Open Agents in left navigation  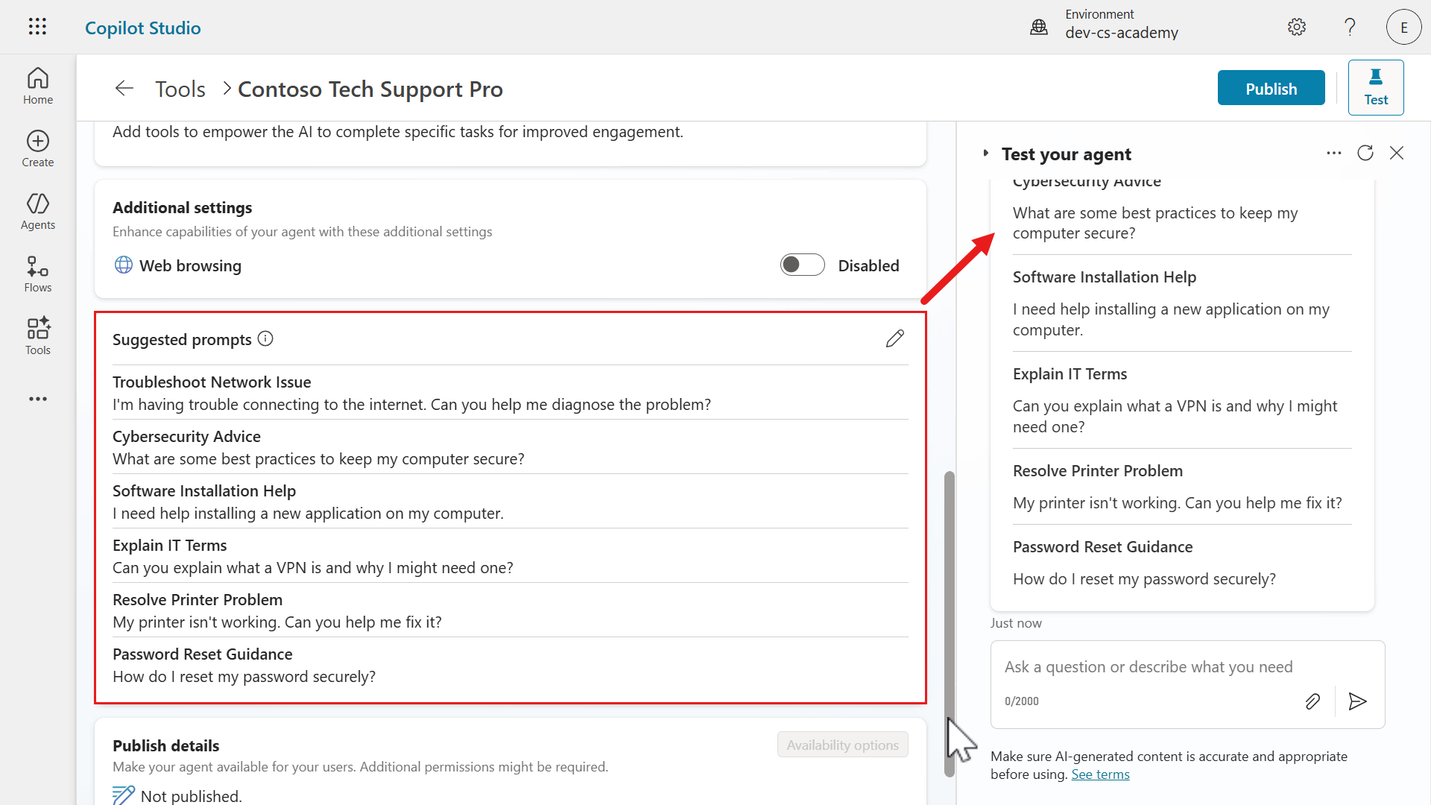tap(37, 212)
